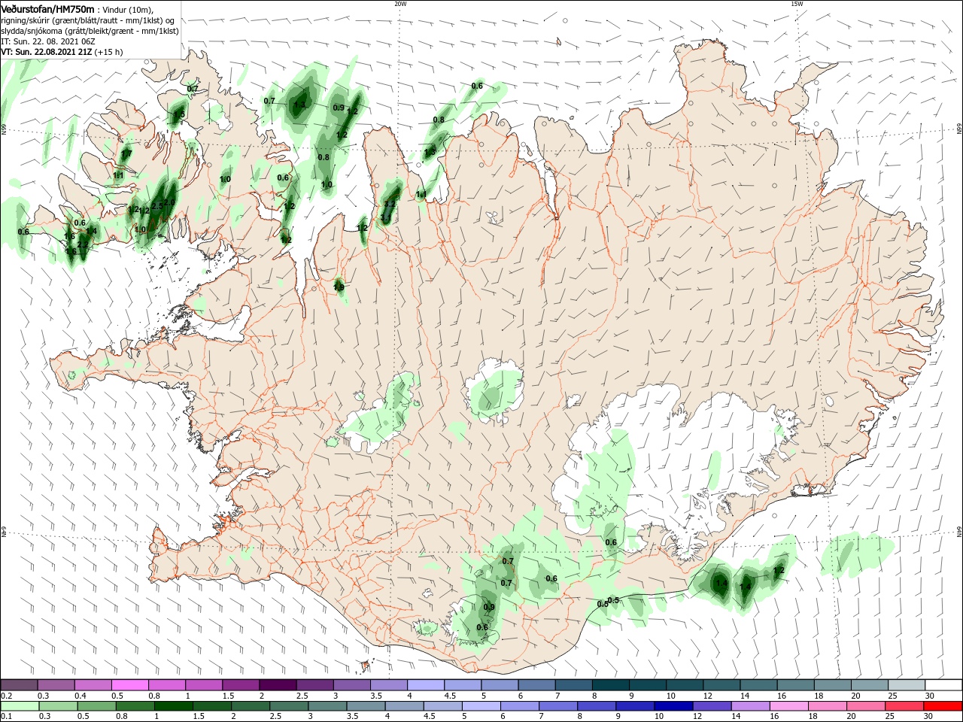Click the 'Veðurstofan/HM750m' title text
Viewport: 963px width, 722px height.
48,8
